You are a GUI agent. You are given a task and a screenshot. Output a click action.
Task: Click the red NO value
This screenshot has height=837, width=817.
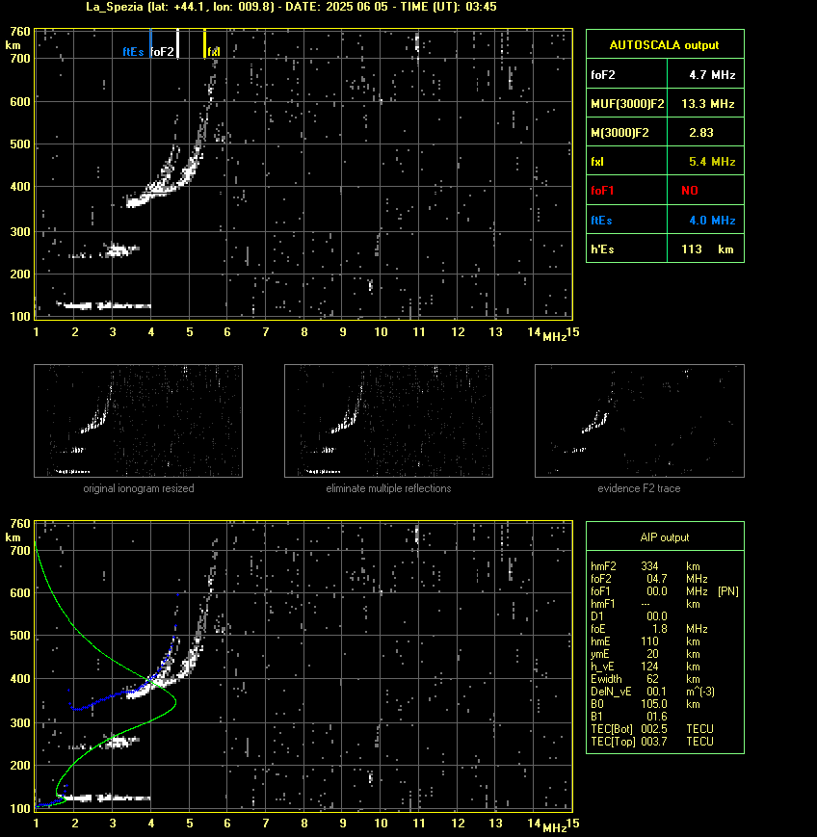(690, 191)
